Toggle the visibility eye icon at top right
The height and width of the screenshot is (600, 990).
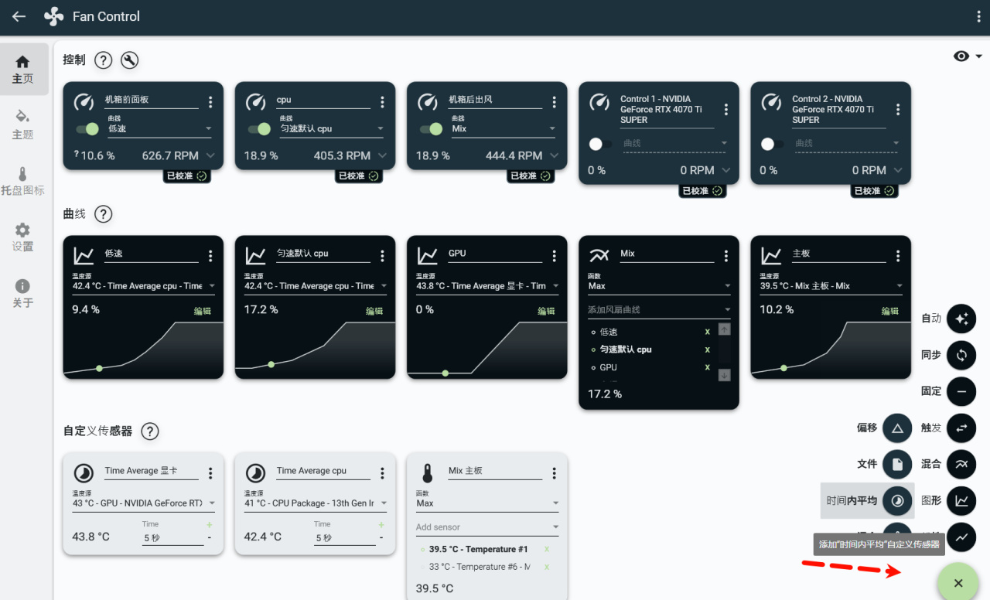pyautogui.click(x=961, y=56)
